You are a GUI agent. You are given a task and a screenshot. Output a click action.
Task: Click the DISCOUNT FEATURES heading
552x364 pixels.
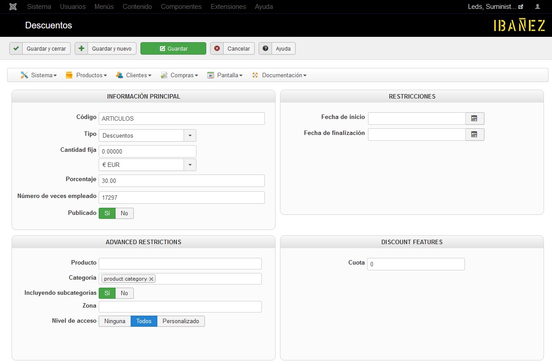(412, 242)
